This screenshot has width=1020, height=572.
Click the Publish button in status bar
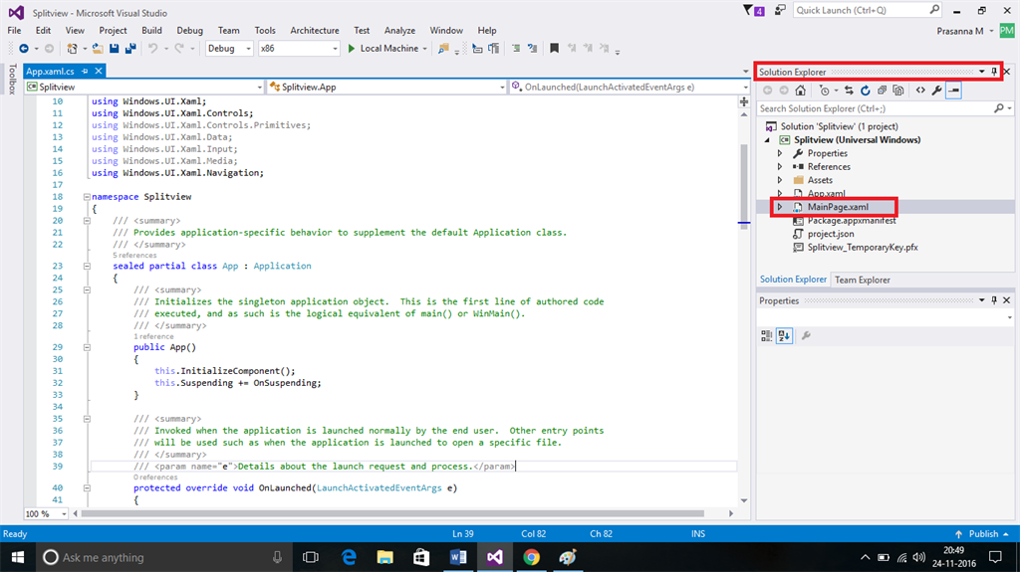coord(982,534)
